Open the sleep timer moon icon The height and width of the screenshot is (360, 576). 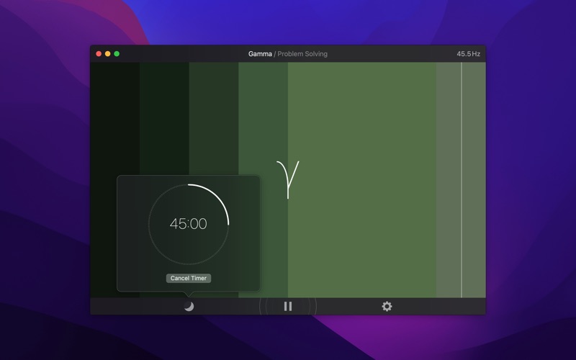click(189, 307)
